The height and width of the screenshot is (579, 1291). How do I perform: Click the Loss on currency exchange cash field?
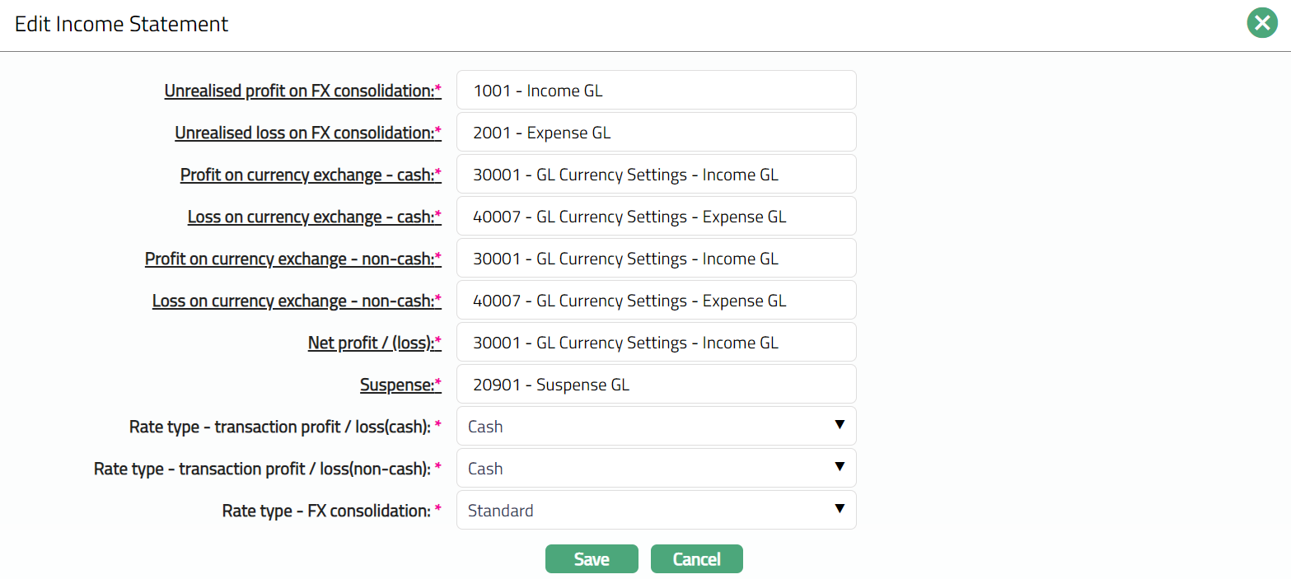(656, 216)
